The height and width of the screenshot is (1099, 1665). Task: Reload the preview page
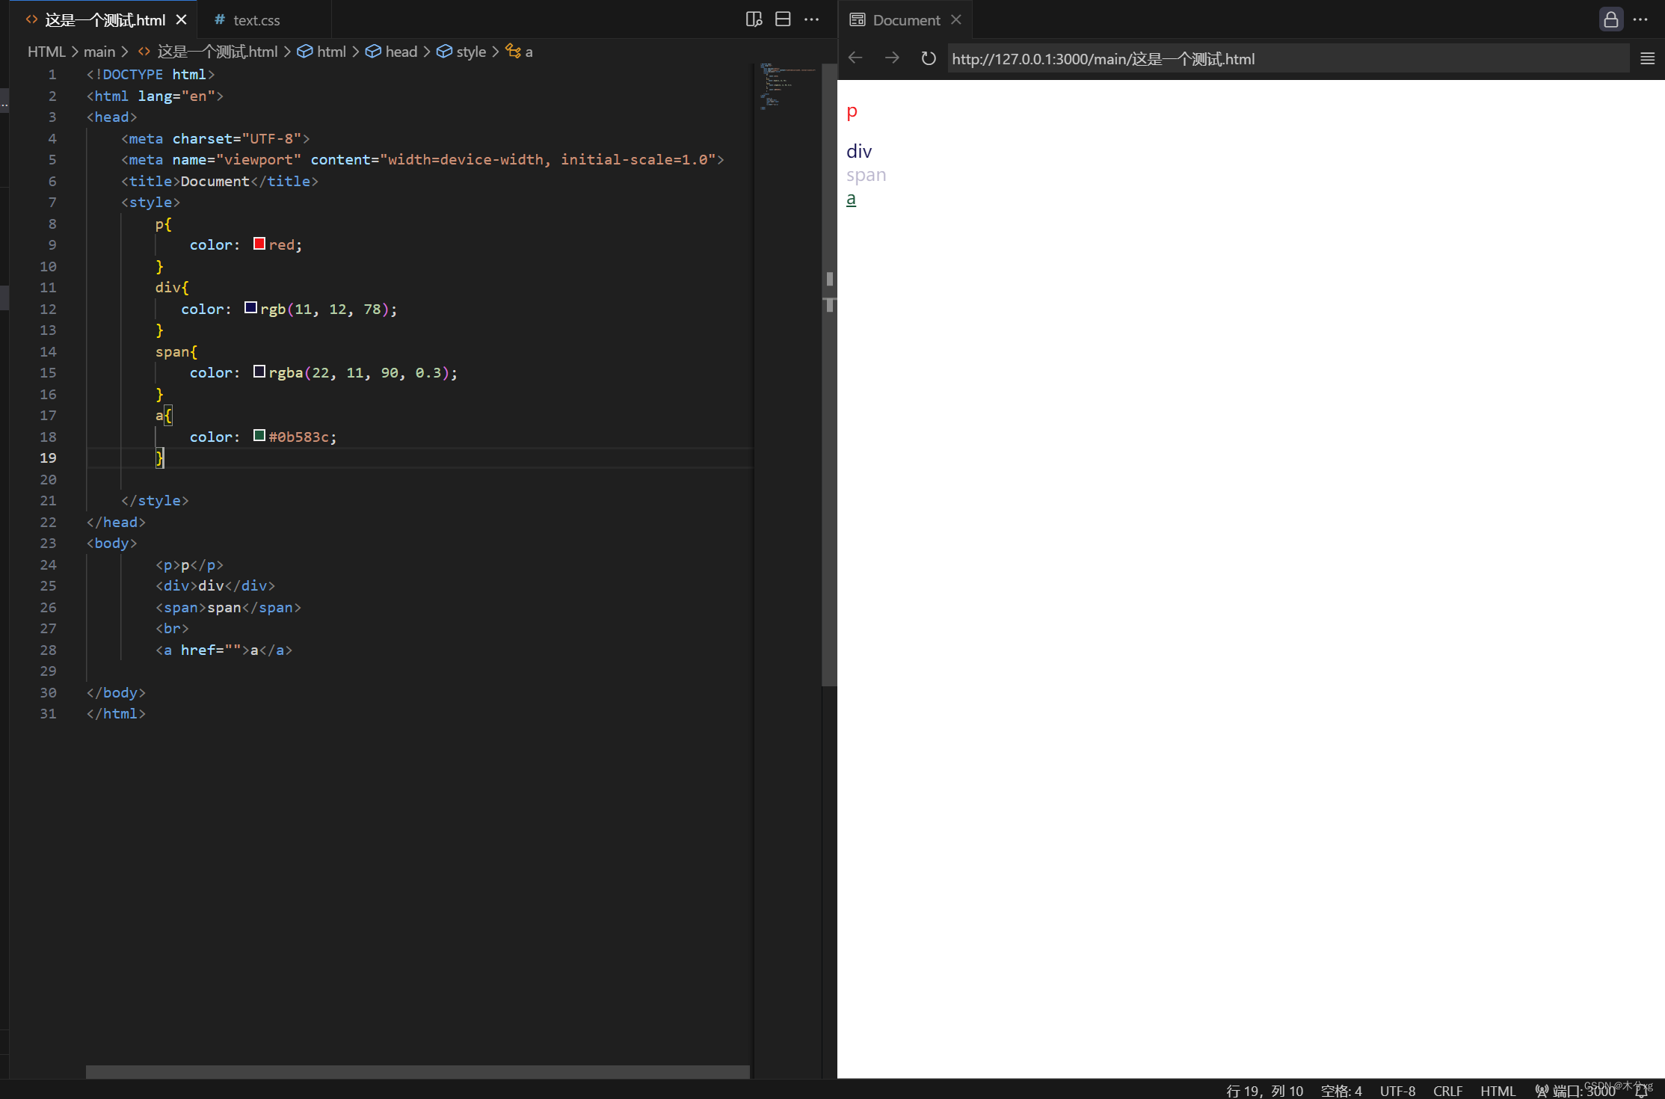[x=929, y=58]
